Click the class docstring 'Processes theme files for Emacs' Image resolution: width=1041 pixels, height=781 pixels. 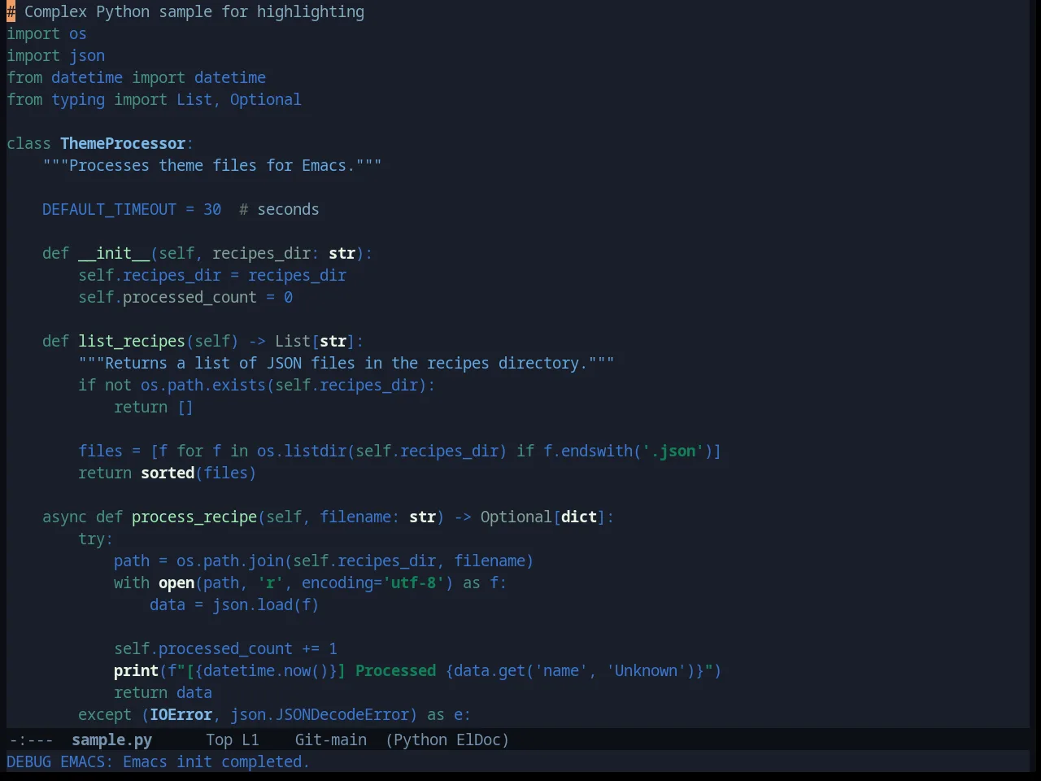click(211, 165)
